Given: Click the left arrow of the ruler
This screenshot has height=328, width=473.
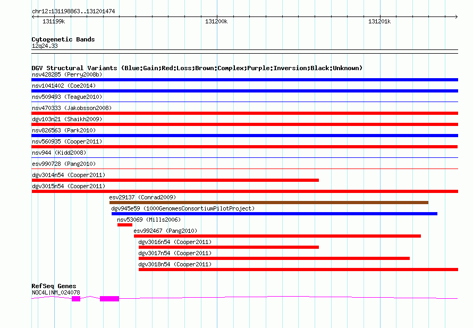Looking at the screenshot, I should 33,16.
